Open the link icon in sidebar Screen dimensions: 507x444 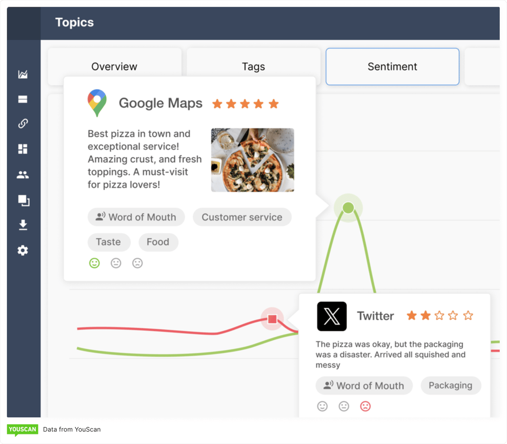(x=23, y=124)
